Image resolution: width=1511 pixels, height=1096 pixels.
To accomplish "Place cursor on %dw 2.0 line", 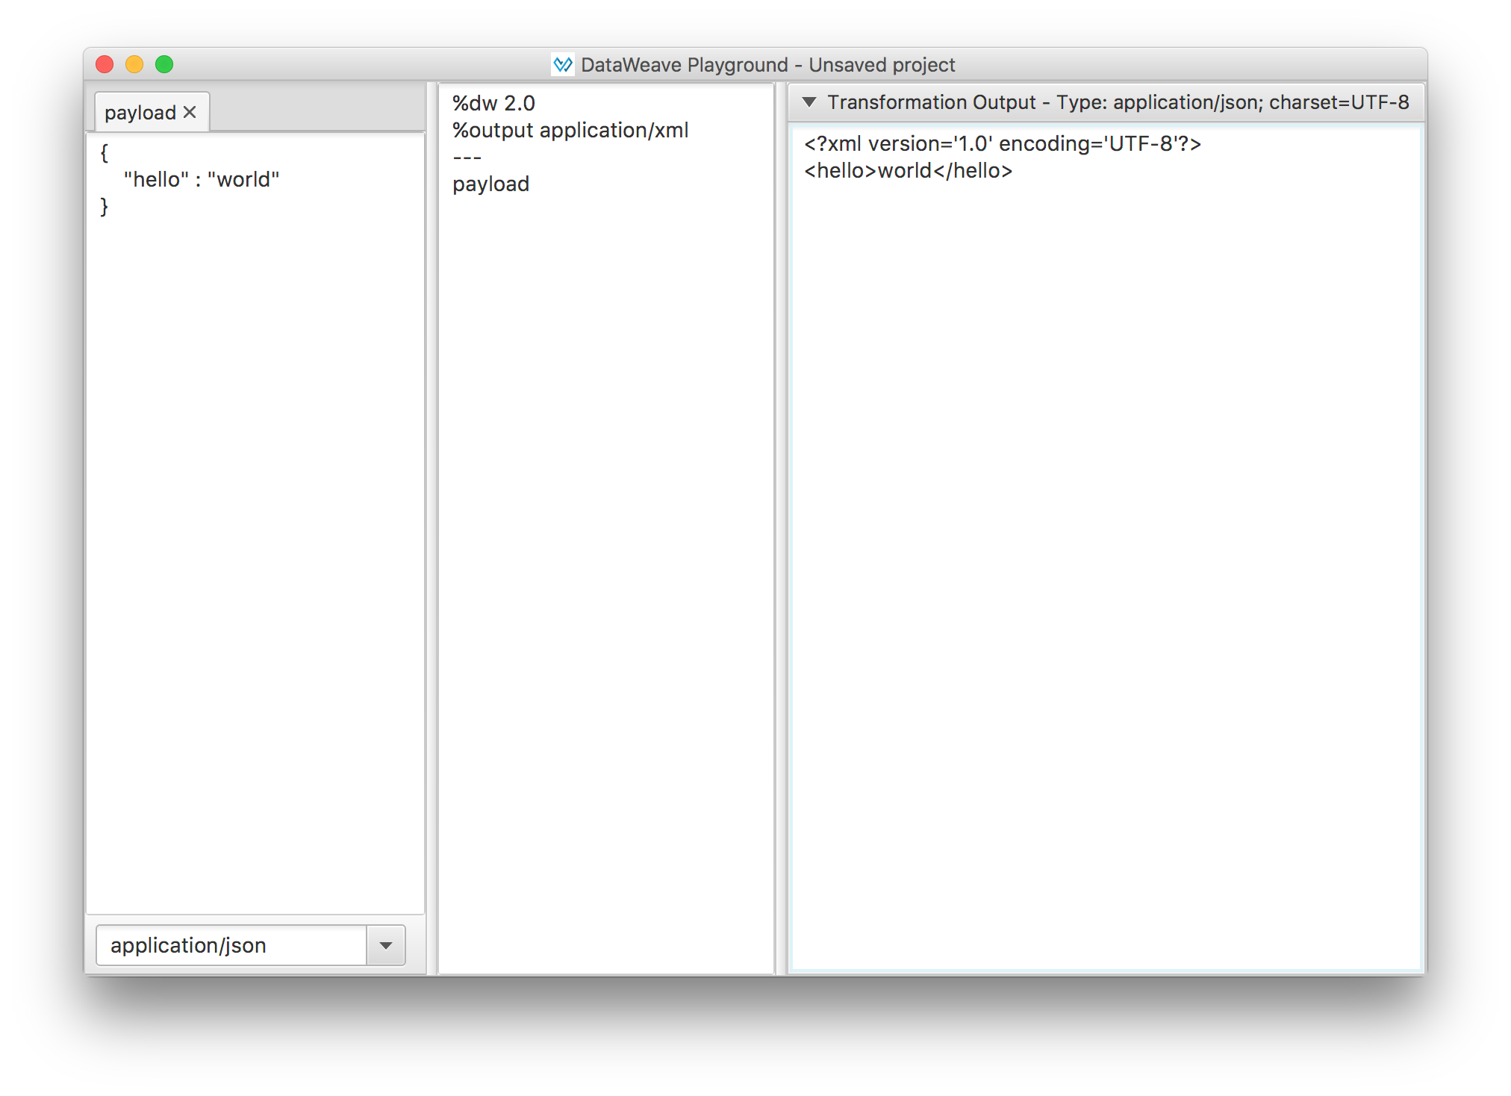I will tap(493, 103).
